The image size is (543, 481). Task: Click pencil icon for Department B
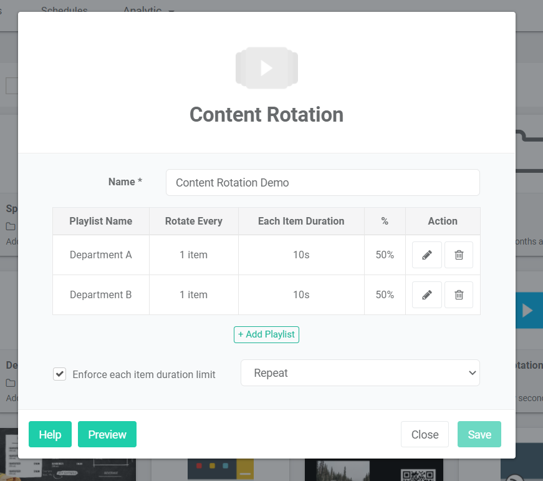pos(427,294)
